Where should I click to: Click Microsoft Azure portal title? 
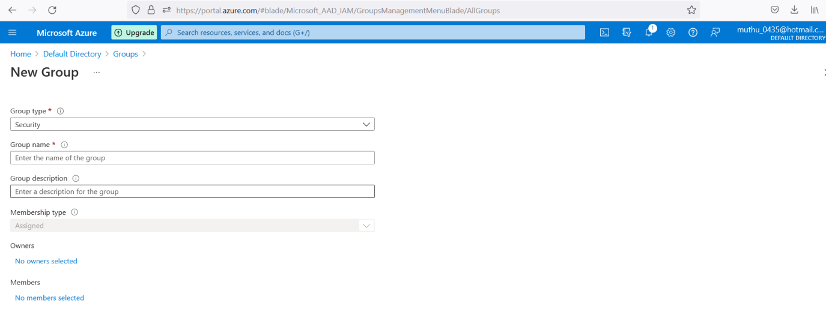click(x=67, y=32)
